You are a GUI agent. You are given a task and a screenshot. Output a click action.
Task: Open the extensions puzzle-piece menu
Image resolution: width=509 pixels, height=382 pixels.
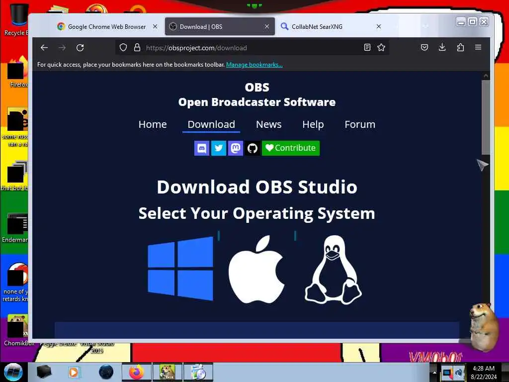[x=460, y=47]
